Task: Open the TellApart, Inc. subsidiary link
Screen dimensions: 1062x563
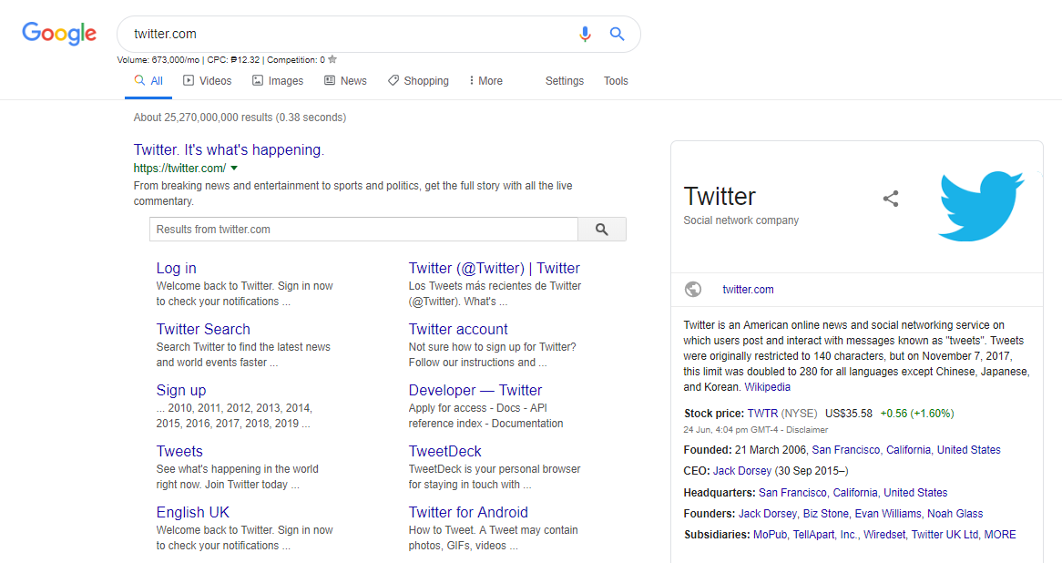Action: tap(825, 535)
